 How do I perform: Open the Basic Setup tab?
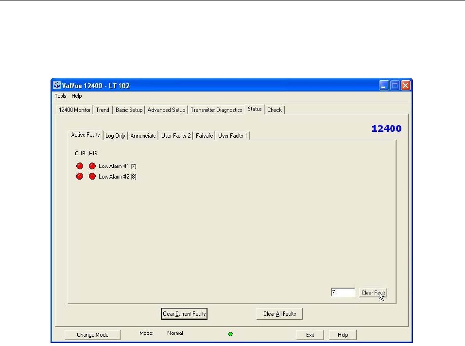tap(129, 110)
